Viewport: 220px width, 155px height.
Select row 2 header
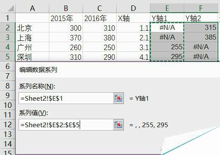(x=8, y=27)
